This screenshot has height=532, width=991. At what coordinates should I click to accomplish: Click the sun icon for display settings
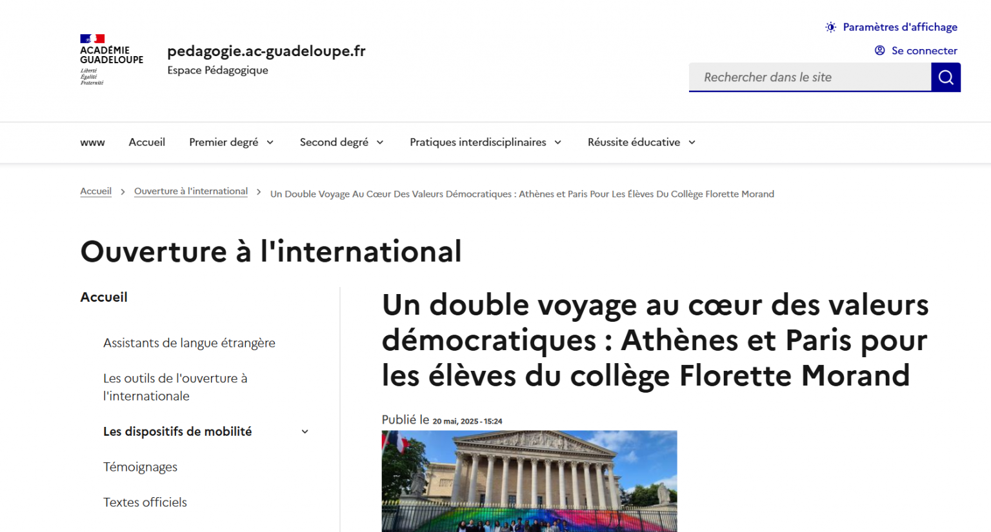click(x=830, y=27)
